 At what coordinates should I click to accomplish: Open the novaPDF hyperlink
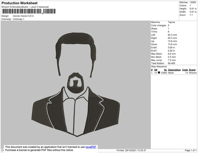(x=91, y=147)
